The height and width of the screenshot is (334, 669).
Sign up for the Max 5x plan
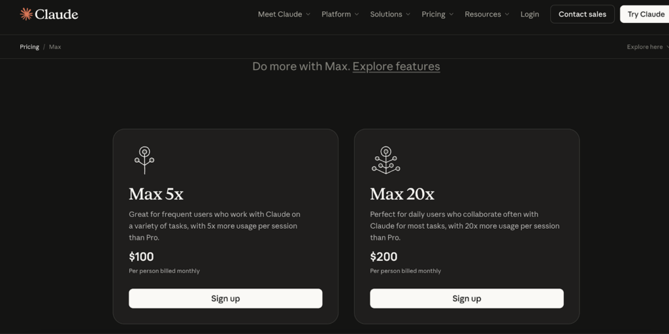click(x=225, y=299)
